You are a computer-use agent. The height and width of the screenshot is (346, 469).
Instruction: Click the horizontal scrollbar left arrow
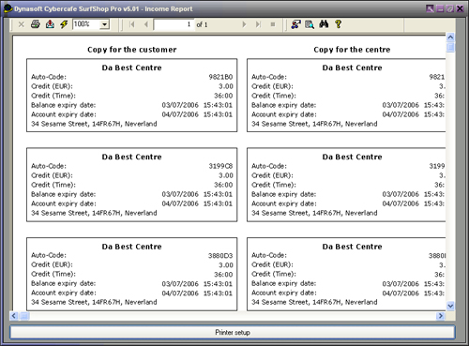(x=14, y=316)
